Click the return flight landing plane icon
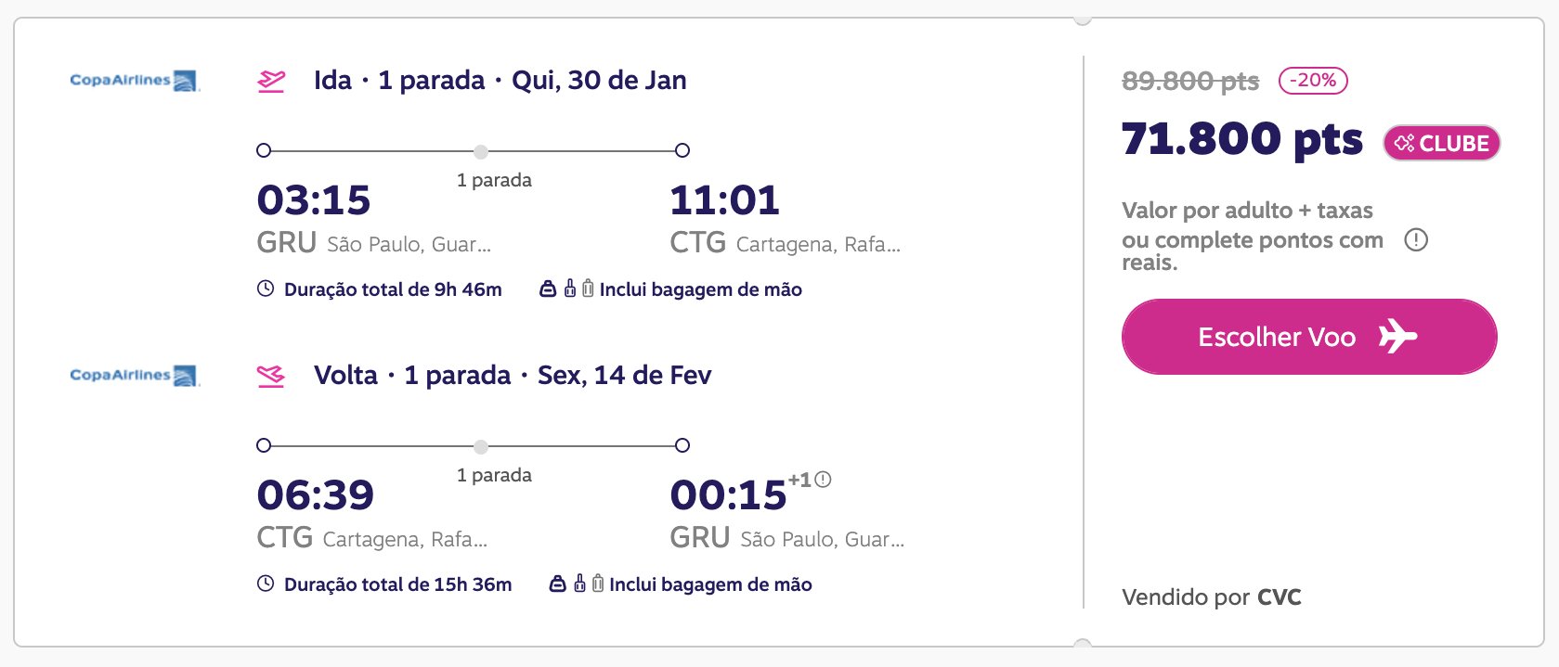 [271, 377]
